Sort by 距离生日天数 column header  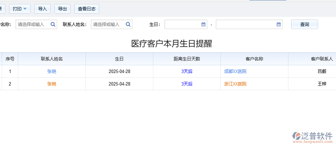pos(187,59)
